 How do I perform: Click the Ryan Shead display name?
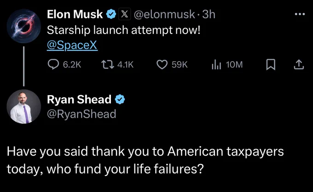pyautogui.click(x=79, y=99)
